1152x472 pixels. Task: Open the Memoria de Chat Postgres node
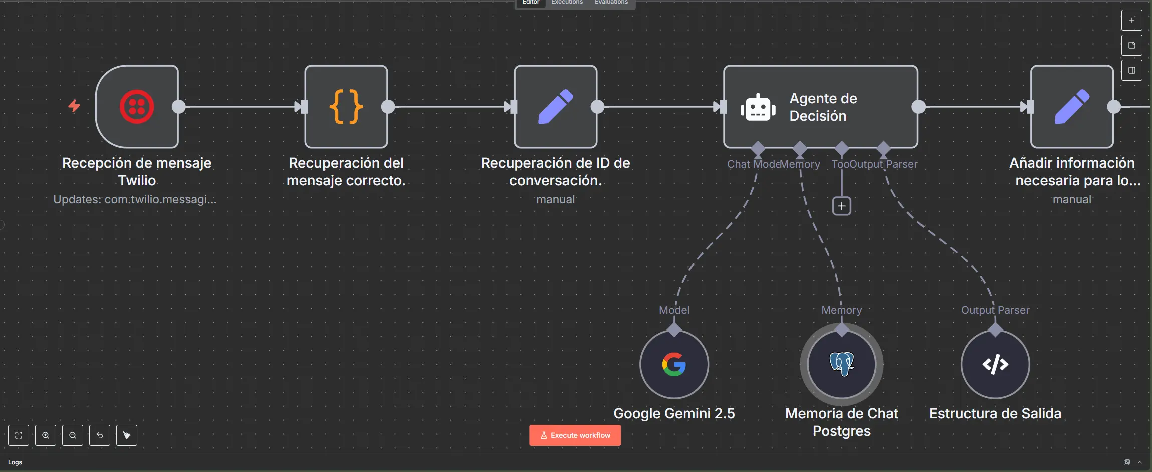coord(841,364)
